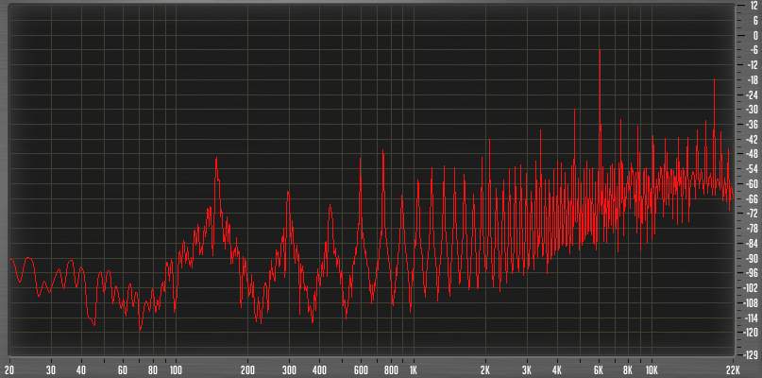This screenshot has width=762, height=378.
Task: Click the -129 dB level scale label
Action: 751,353
